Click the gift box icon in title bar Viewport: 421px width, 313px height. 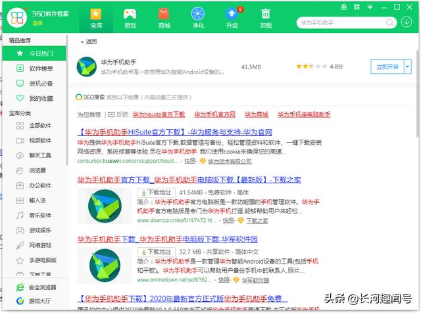344,7
